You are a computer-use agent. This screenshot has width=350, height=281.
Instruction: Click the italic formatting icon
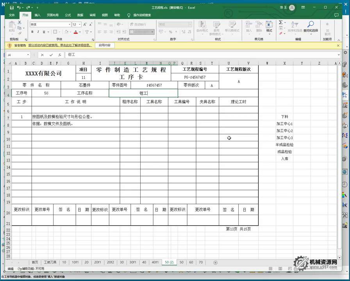tap(38, 32)
